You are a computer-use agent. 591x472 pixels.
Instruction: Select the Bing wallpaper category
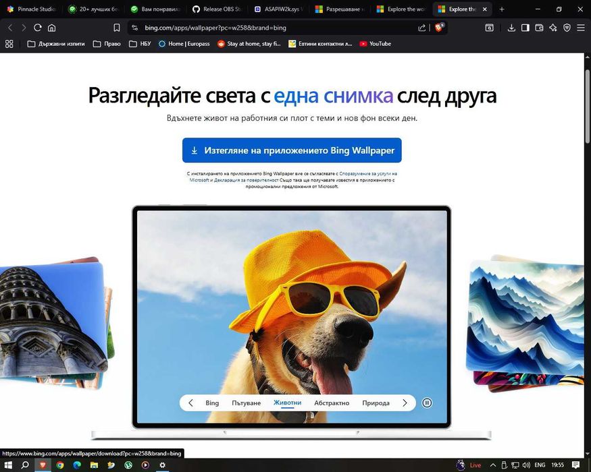(212, 403)
